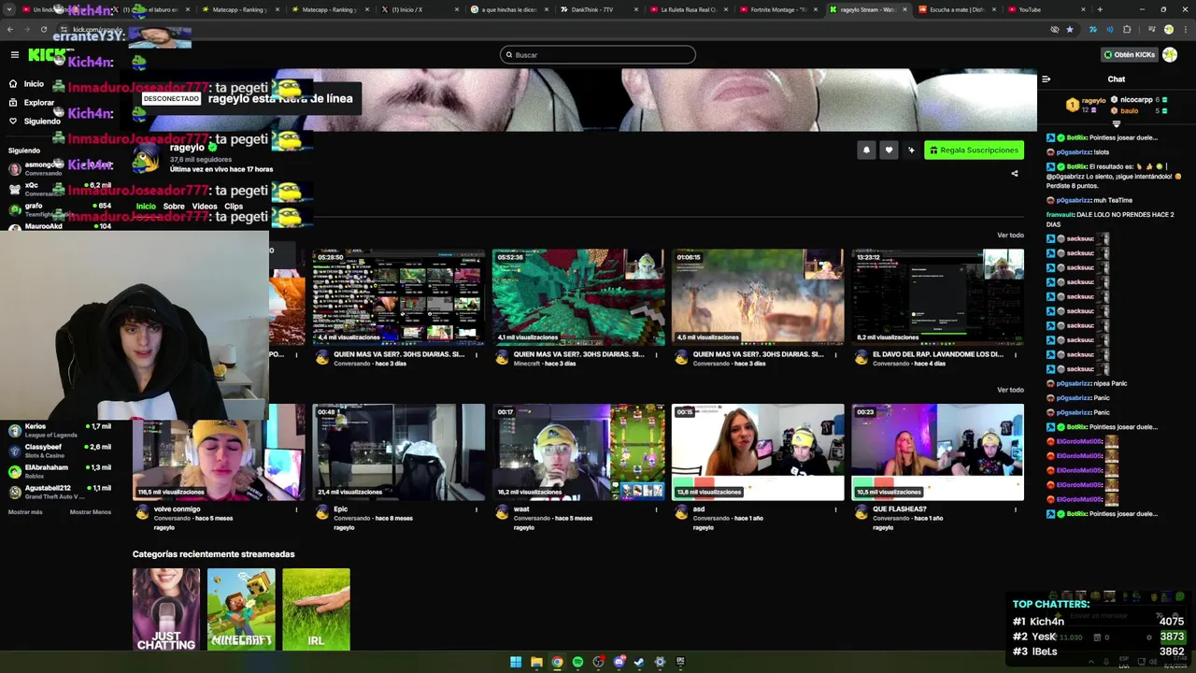Open video thumbnail with 05:28:50 duration

pyautogui.click(x=399, y=297)
